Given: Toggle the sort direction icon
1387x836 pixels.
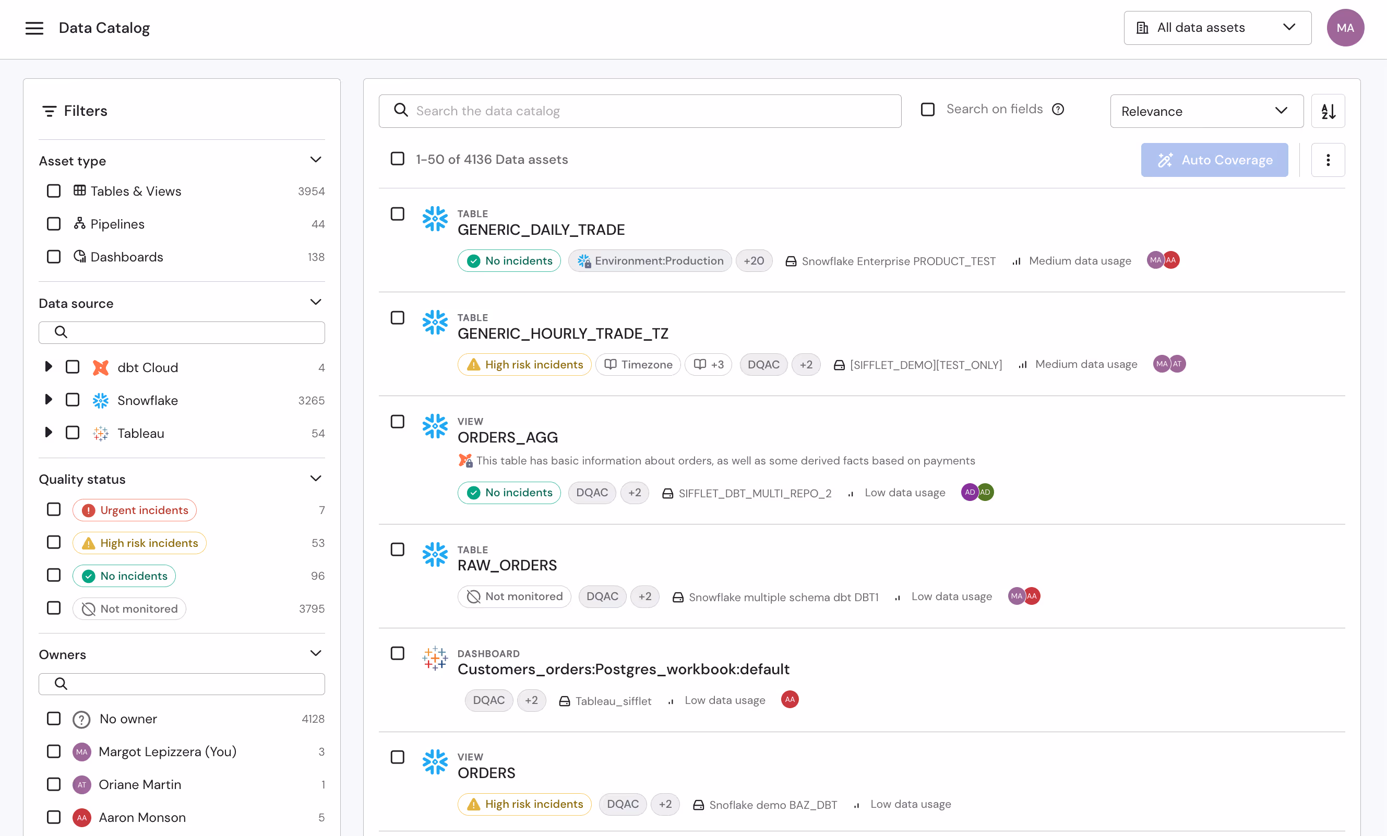Looking at the screenshot, I should [1328, 111].
